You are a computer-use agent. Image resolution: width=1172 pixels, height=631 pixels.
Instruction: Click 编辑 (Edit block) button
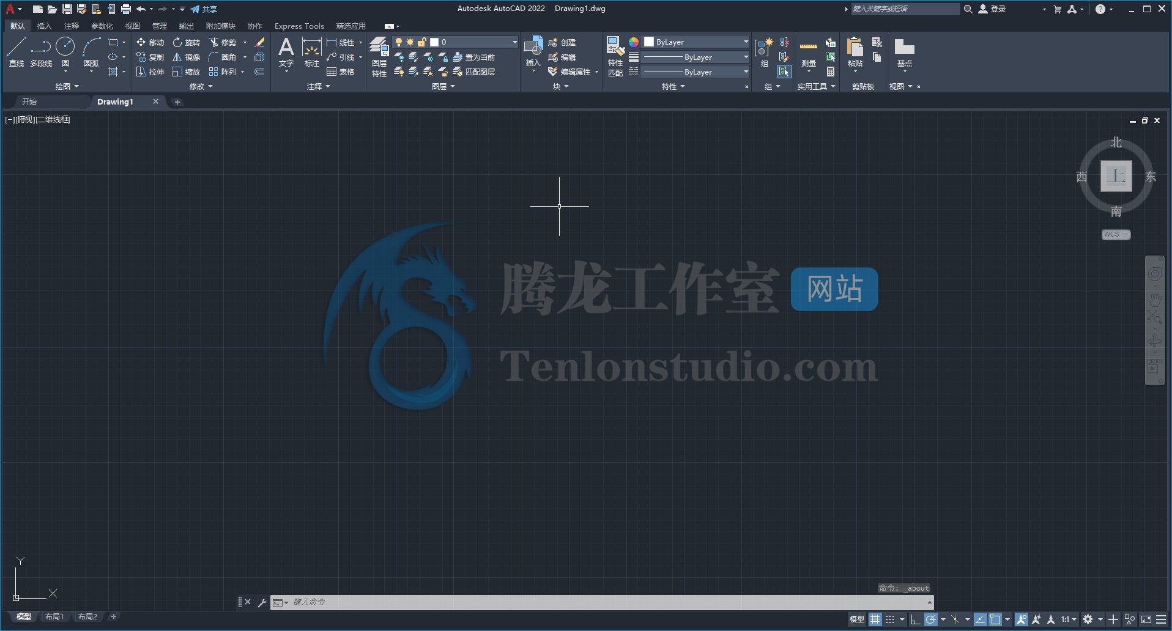coord(562,57)
